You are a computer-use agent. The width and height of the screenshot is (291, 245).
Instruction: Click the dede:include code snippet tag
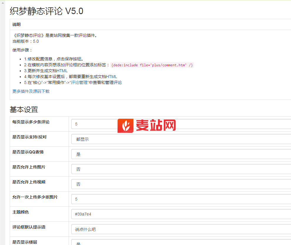[152, 65]
